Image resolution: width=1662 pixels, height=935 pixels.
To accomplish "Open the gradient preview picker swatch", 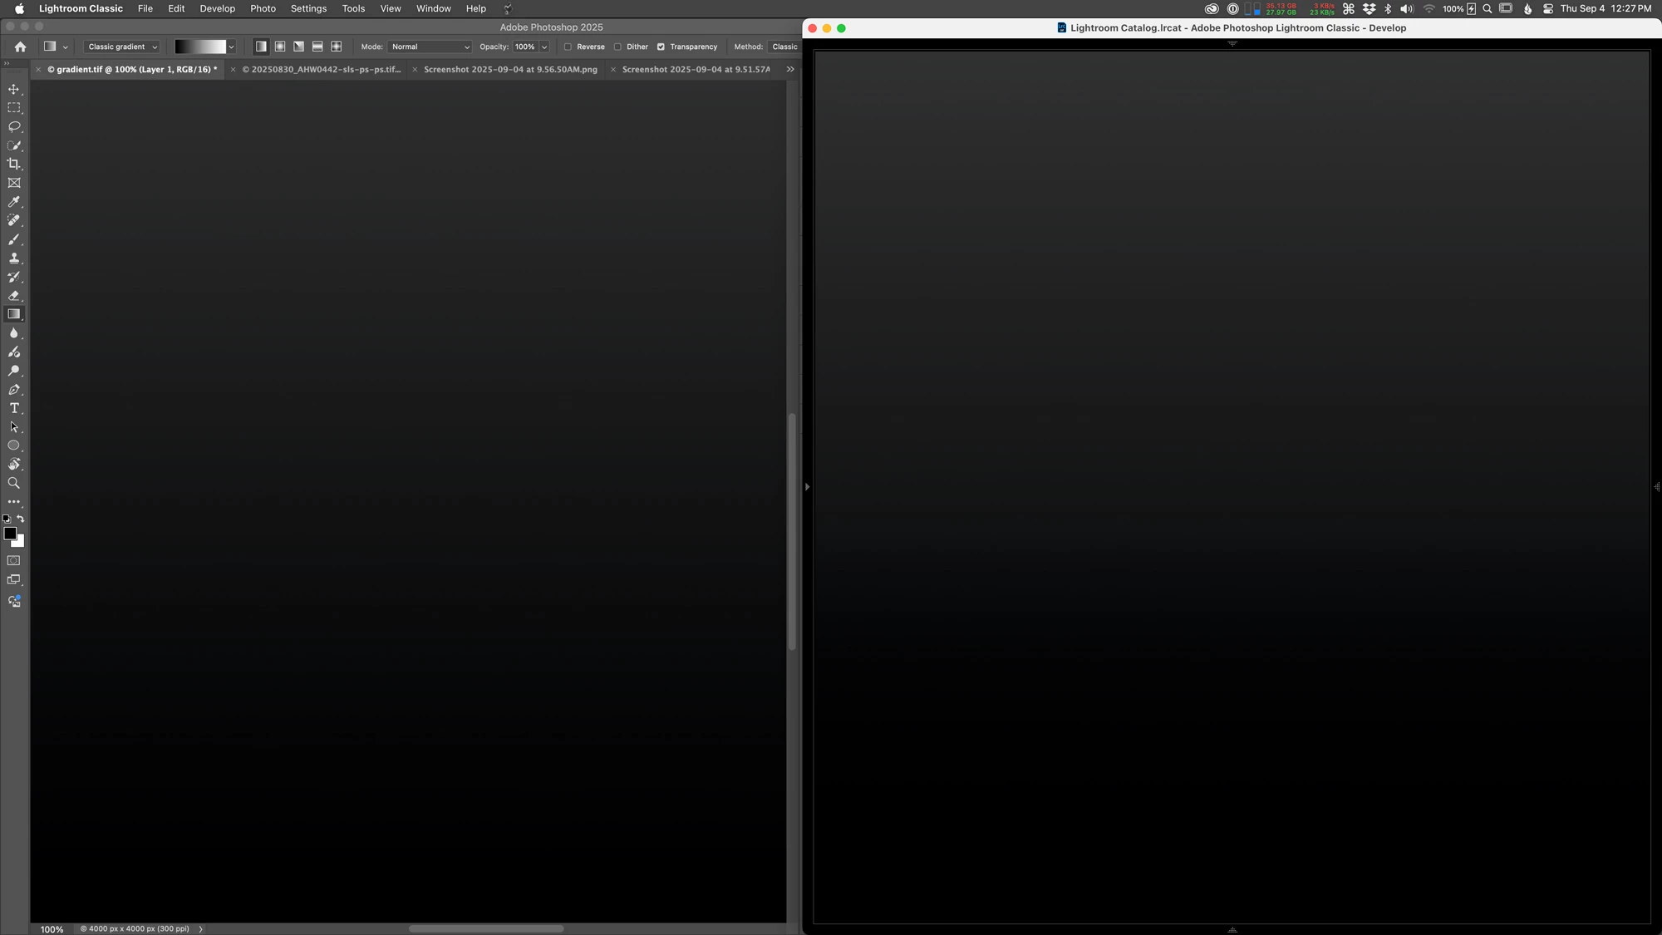I will pyautogui.click(x=199, y=47).
